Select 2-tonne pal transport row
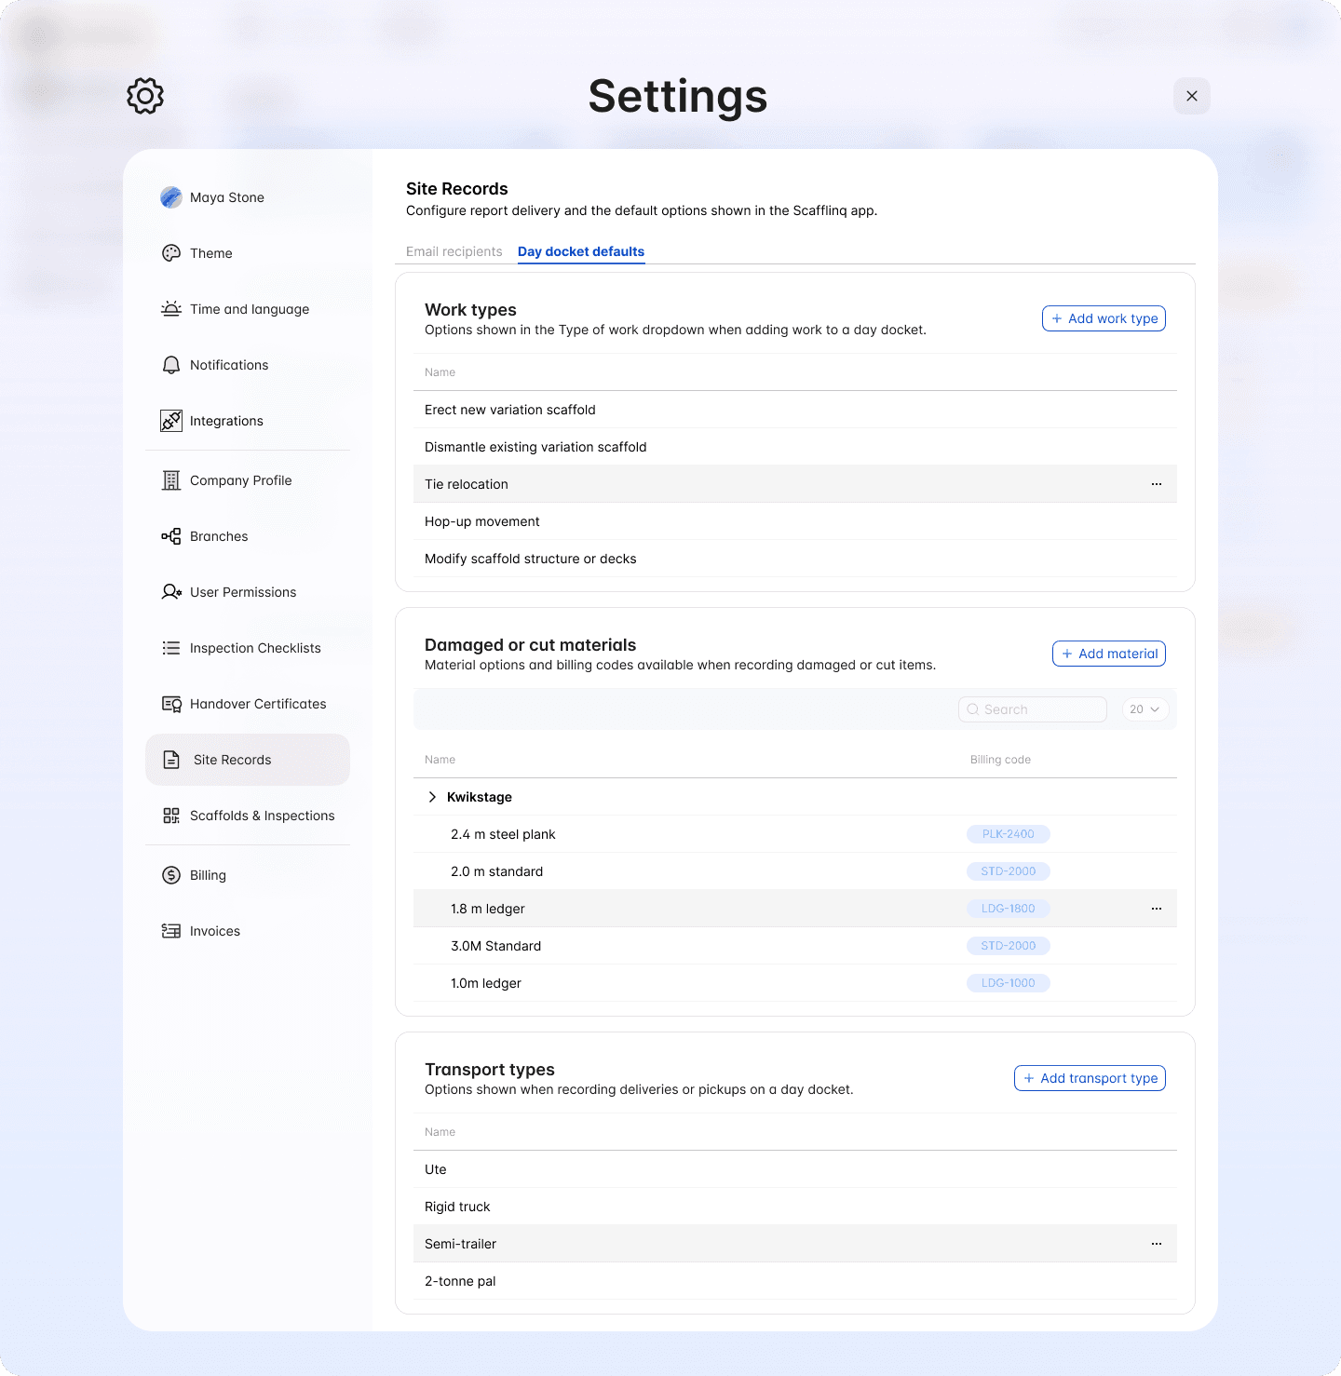The image size is (1341, 1376). tap(795, 1281)
